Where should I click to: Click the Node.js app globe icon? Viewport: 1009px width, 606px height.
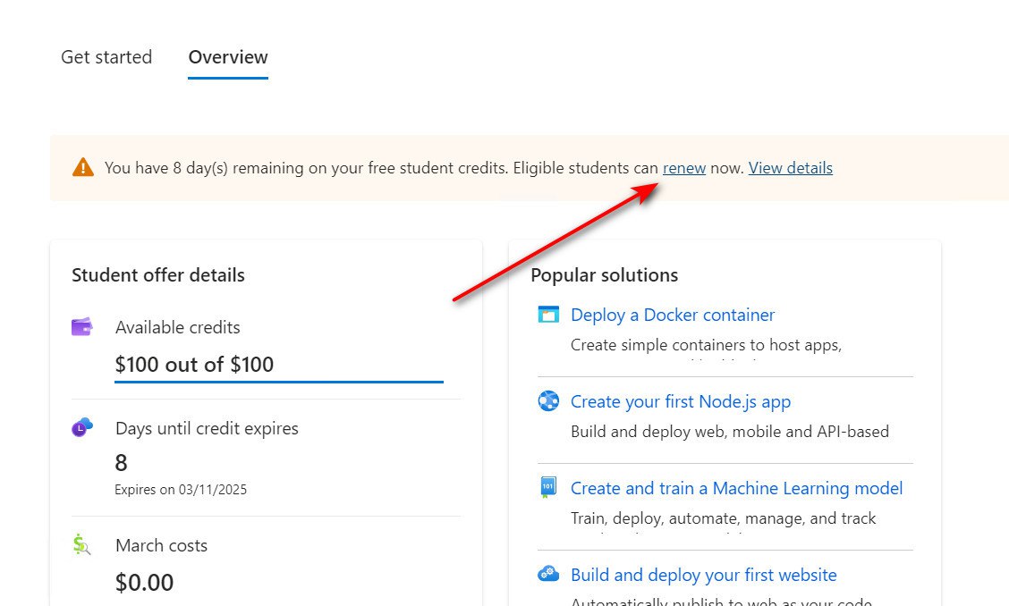pos(548,401)
